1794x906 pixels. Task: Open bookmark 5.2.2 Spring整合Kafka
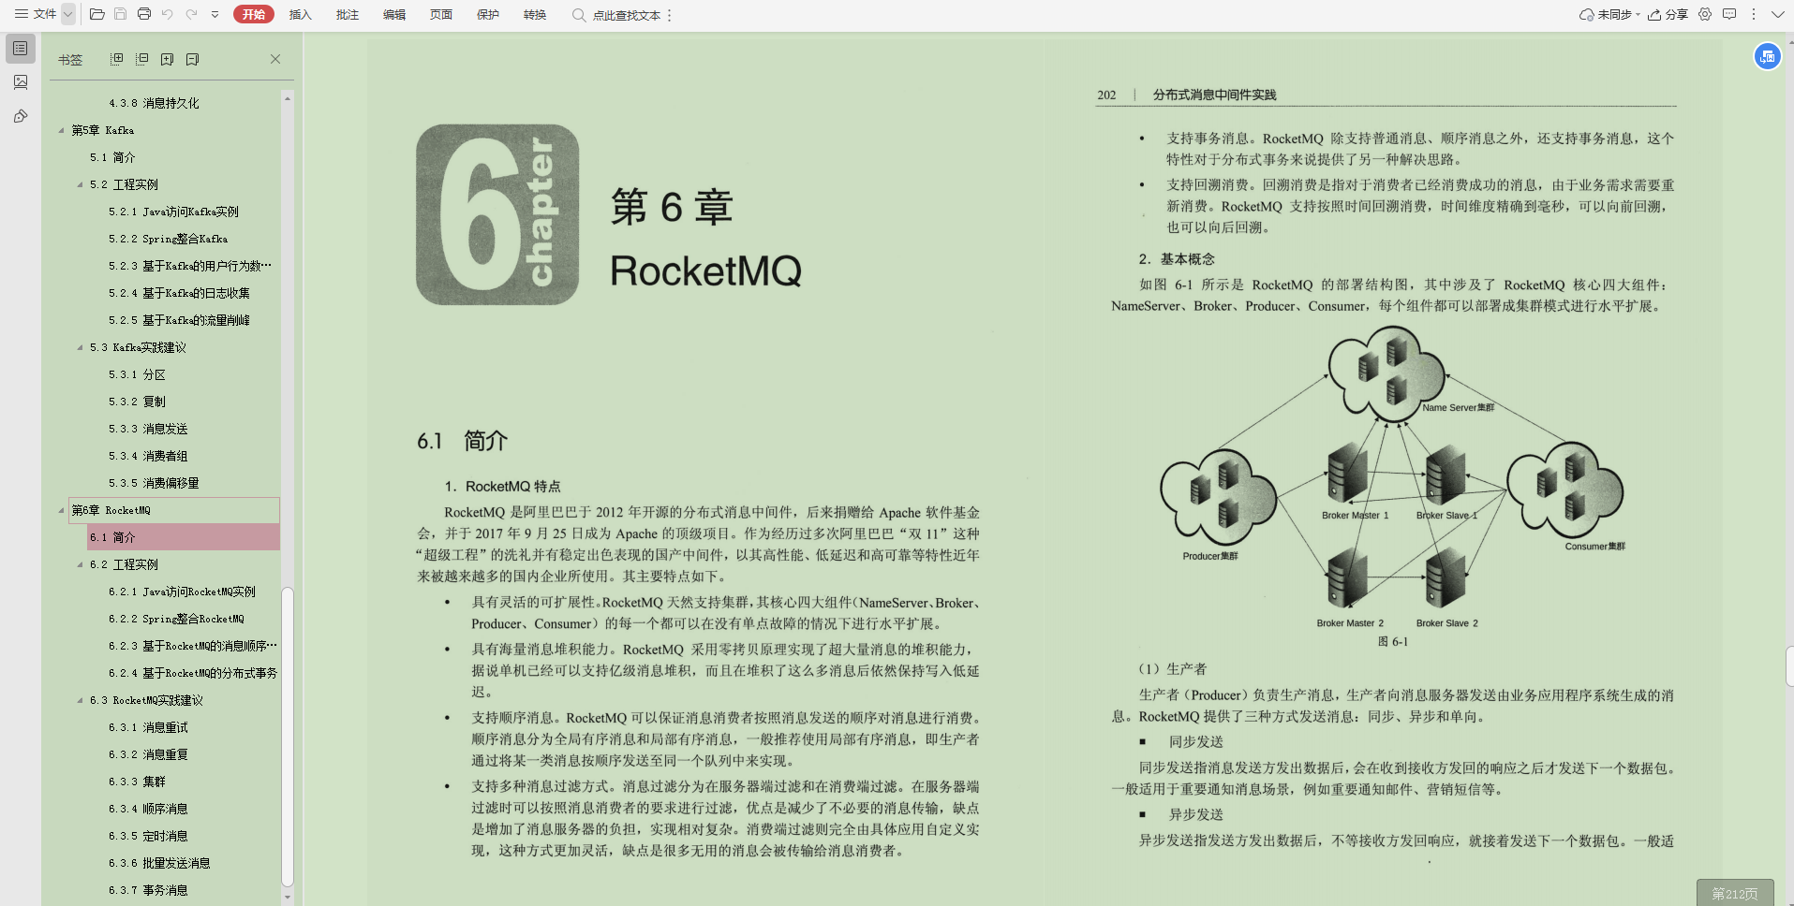(168, 239)
